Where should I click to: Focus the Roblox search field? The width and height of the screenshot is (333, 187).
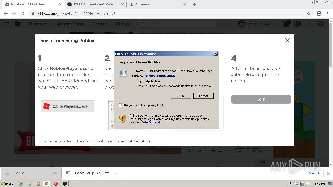tap(175, 24)
